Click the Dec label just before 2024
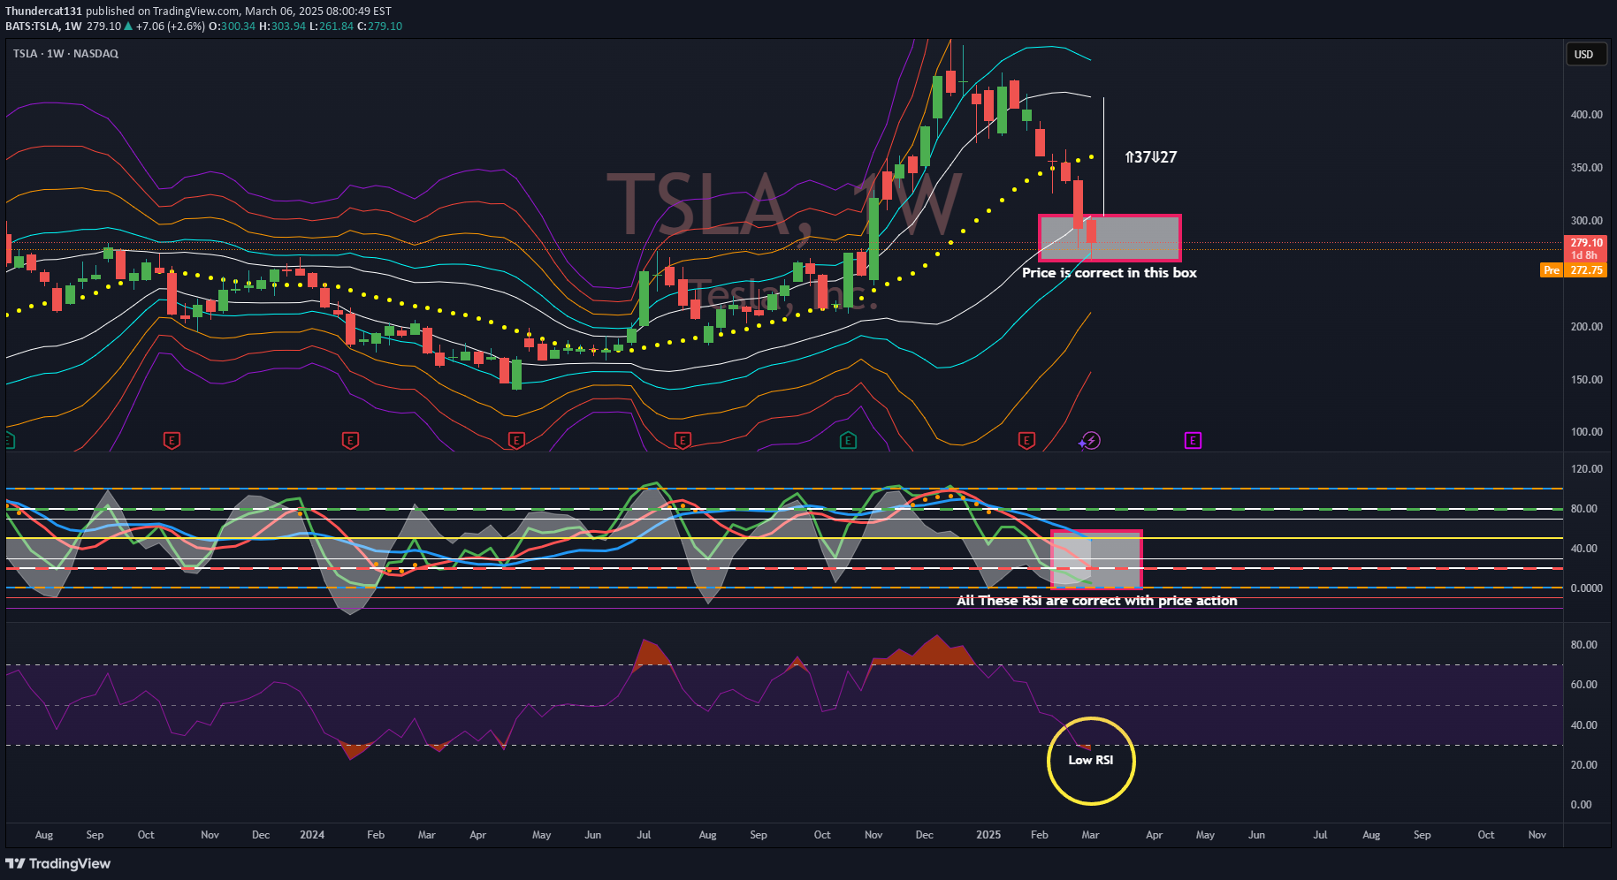 261,835
